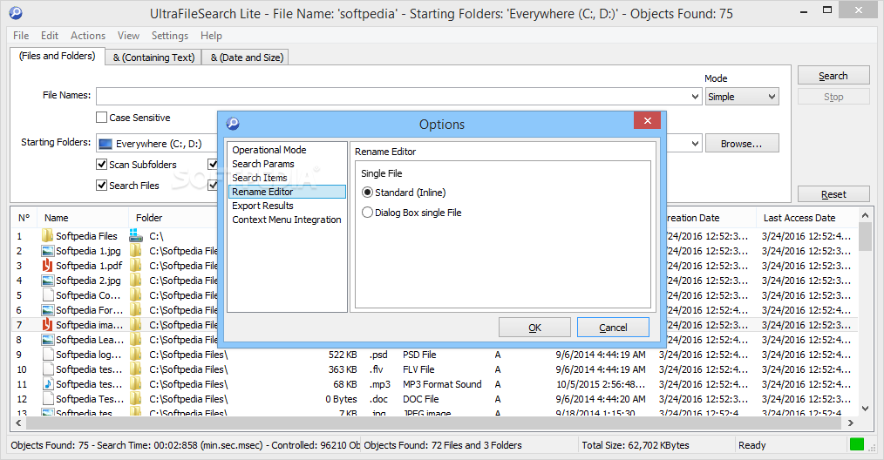Click the UltraFileSearch app icon in title bar
Image resolution: width=884 pixels, height=460 pixels.
(x=16, y=12)
